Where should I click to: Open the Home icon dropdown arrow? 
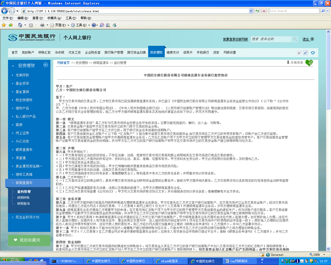(x=25, y=25)
